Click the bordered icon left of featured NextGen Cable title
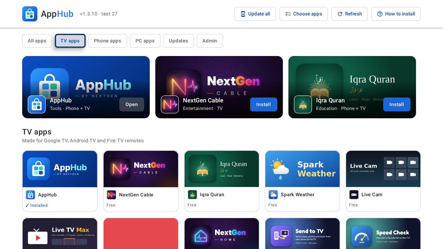Image resolution: width=443 pixels, height=249 pixels. pyautogui.click(x=170, y=104)
